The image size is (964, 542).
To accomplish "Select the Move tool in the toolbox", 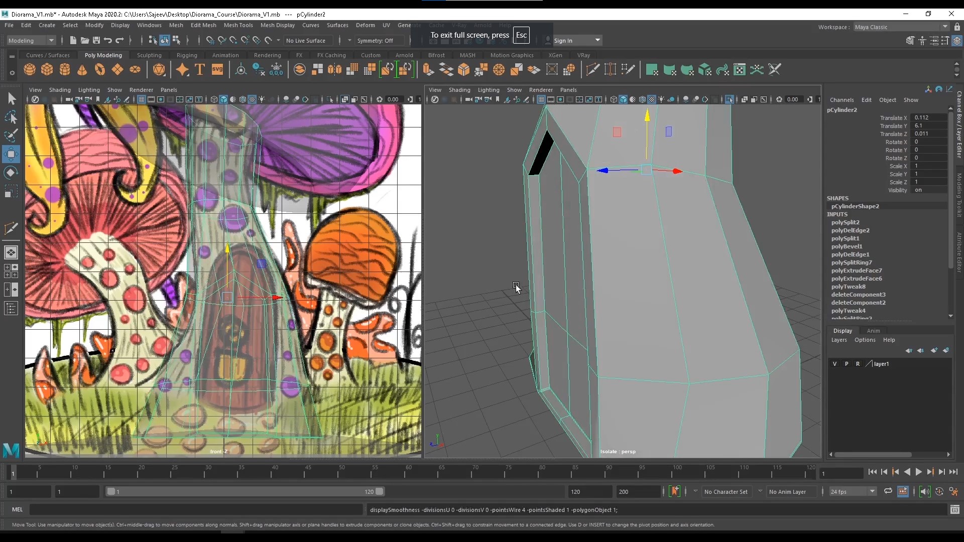I will 11,154.
